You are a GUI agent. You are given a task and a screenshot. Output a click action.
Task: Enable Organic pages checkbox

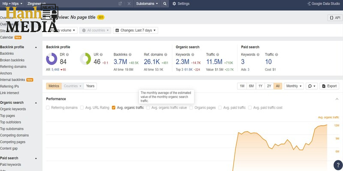[x=191, y=108]
